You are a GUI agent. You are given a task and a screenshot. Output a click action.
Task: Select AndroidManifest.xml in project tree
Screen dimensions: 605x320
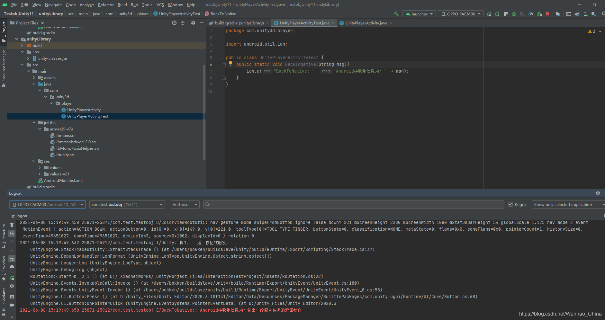[x=63, y=180]
